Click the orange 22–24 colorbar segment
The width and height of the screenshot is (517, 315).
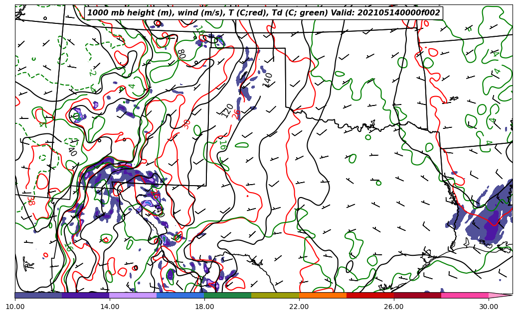(x=323, y=295)
